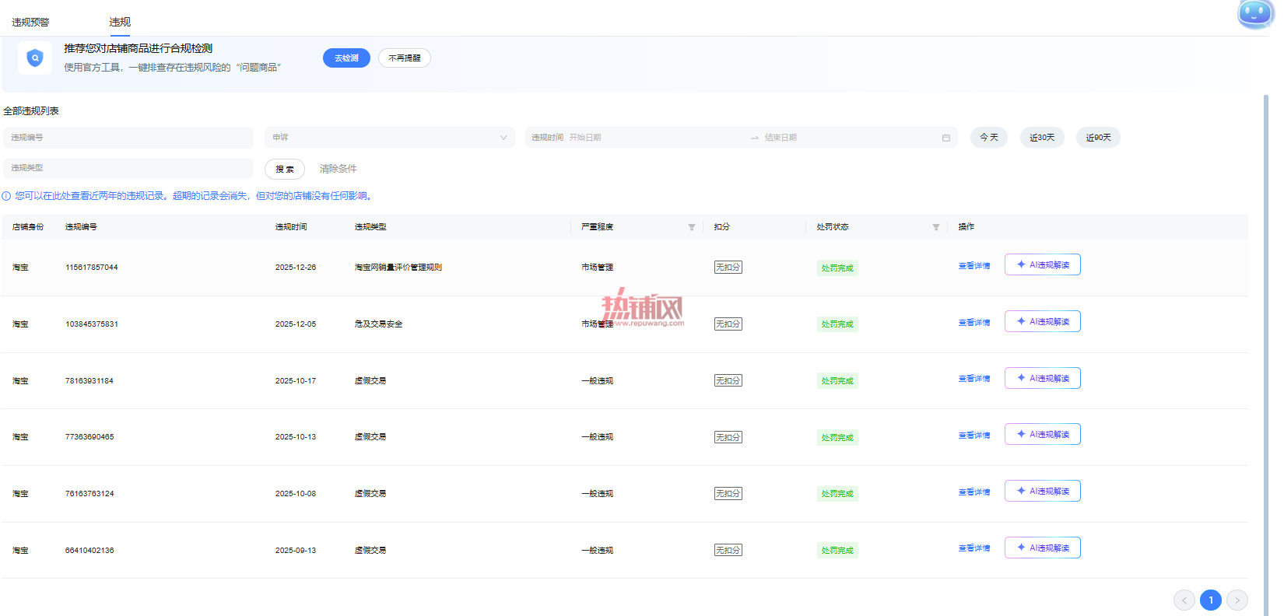Viewport: 1284px width, 616px height.
Task: Click the info icon beside records notice
Action: (x=6, y=196)
